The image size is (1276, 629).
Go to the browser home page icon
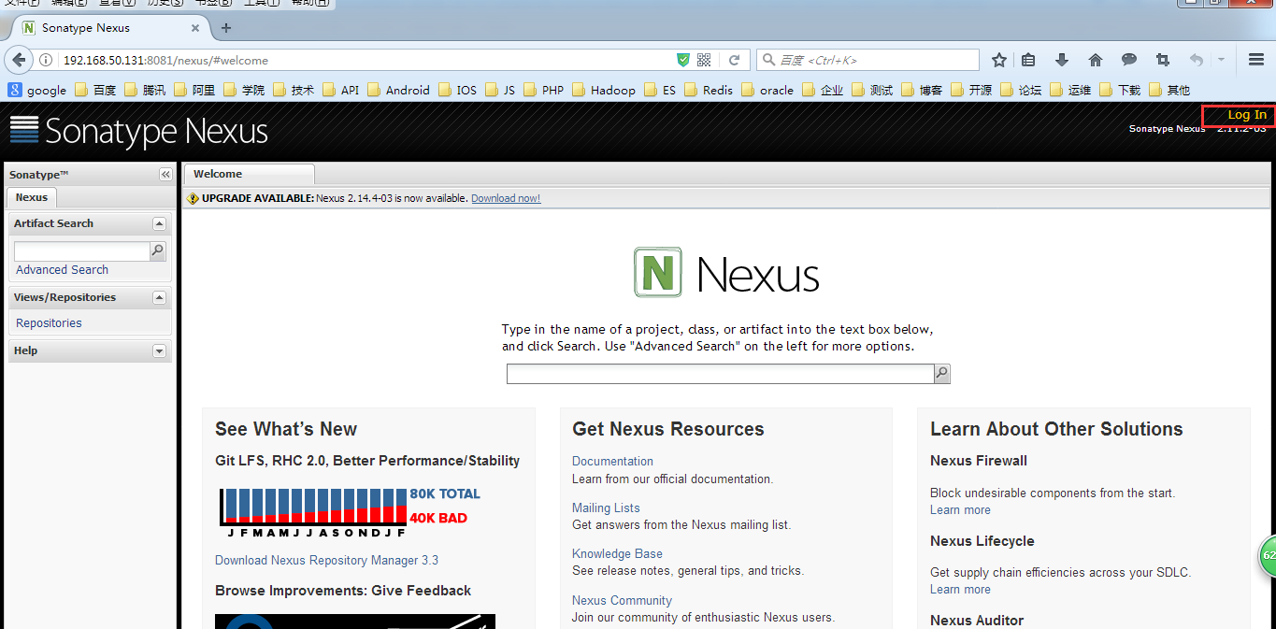(x=1096, y=60)
